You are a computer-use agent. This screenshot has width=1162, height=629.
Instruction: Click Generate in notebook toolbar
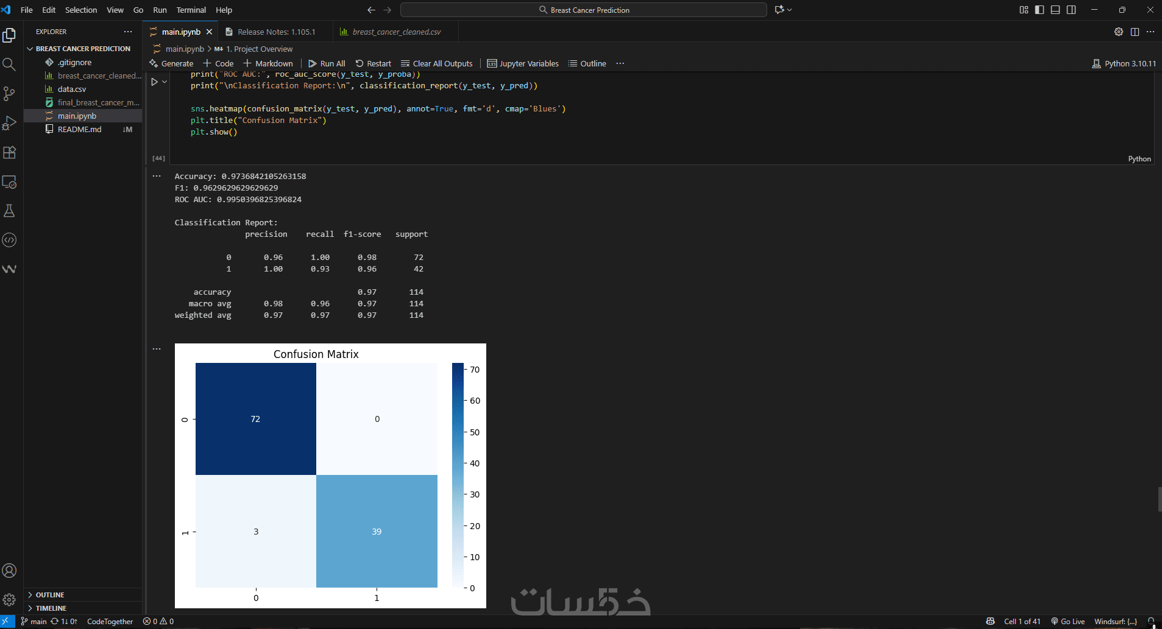171,63
